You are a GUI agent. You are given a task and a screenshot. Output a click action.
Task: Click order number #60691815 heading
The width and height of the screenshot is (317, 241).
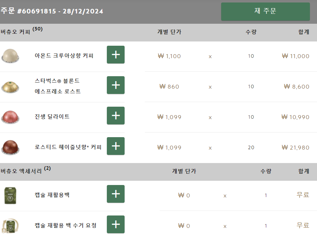pyautogui.click(x=52, y=11)
